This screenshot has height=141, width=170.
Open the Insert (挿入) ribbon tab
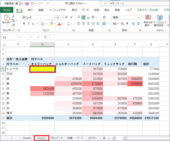click(30, 10)
